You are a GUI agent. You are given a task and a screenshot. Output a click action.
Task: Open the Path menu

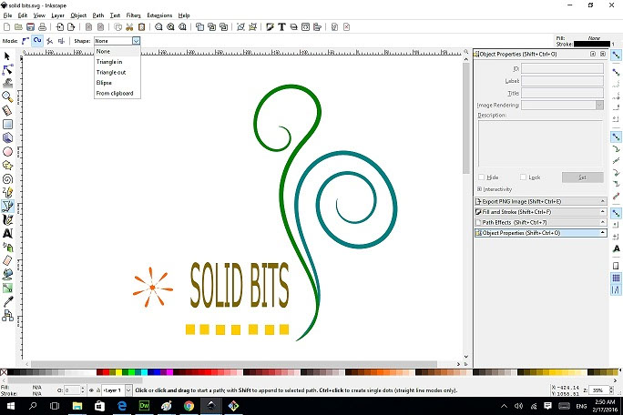tap(98, 15)
